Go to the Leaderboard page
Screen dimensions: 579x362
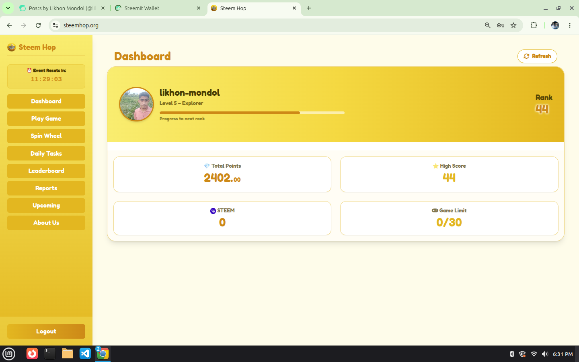46,171
